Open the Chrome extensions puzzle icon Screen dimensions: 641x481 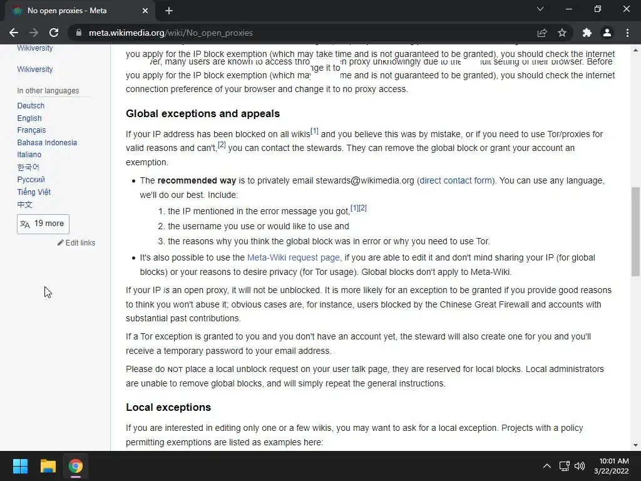(587, 33)
